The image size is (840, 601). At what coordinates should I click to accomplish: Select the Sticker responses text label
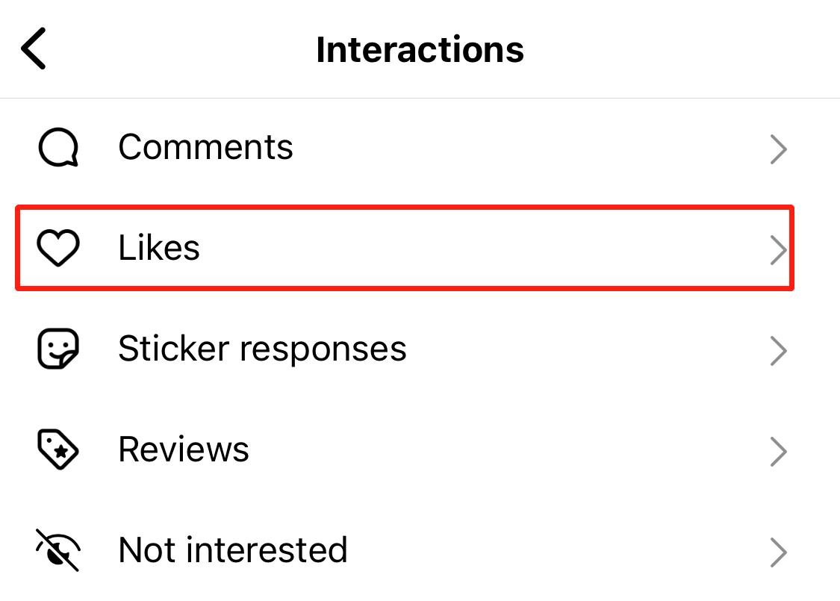point(262,349)
